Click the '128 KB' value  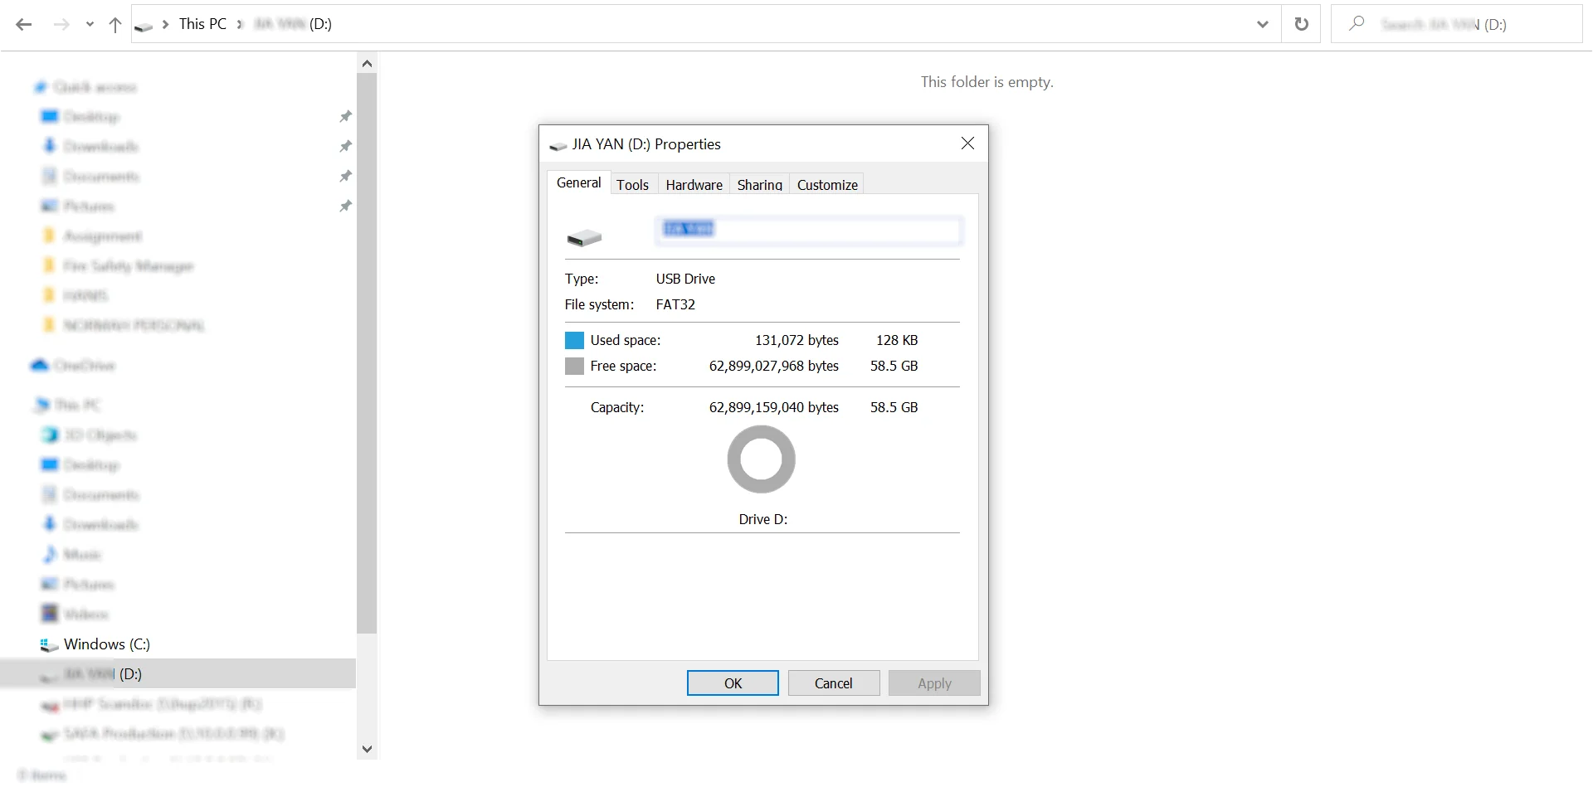(x=897, y=340)
